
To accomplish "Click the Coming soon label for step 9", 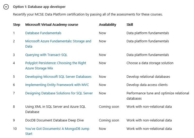I will pos(109,120).
